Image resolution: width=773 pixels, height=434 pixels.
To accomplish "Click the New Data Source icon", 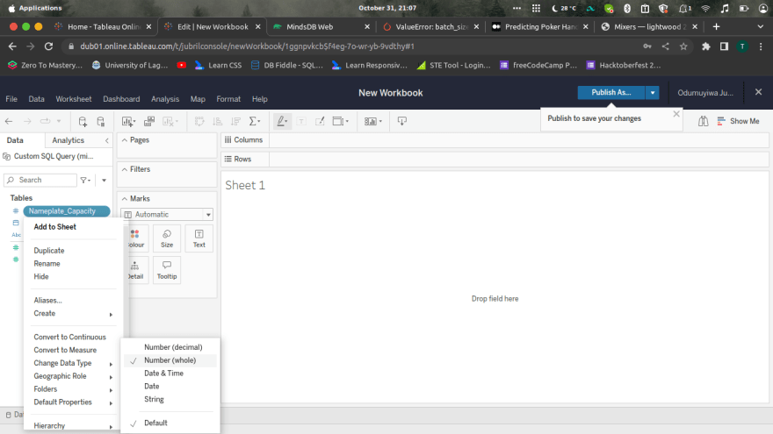I will [x=83, y=121].
